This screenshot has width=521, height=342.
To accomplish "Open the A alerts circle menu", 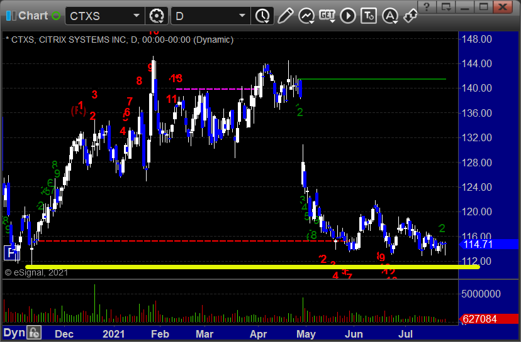I will click(x=390, y=16).
